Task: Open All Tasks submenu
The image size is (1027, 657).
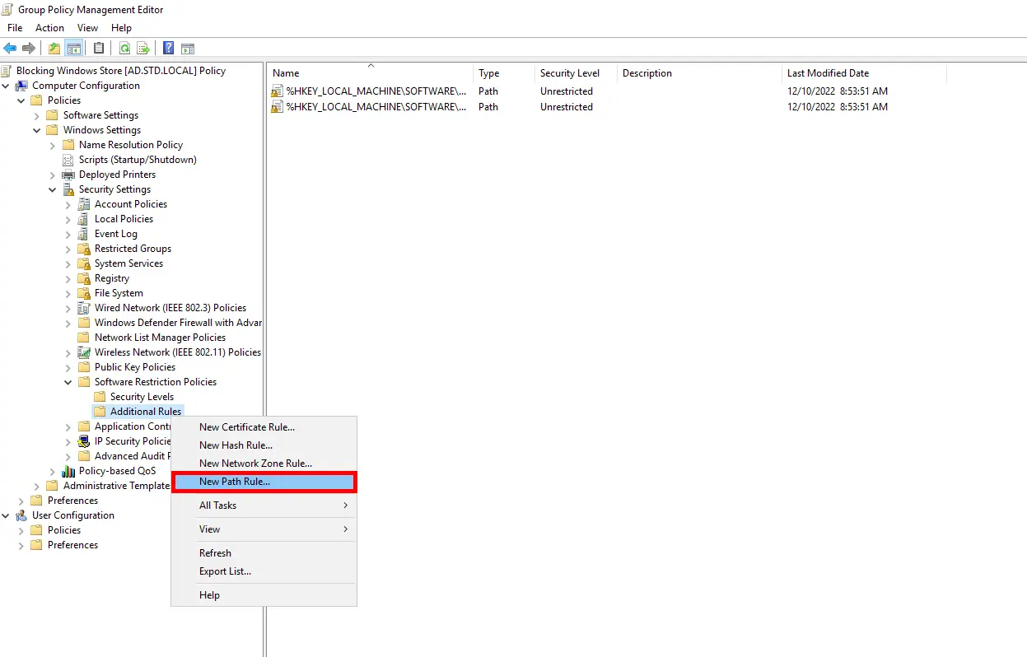Action: pyautogui.click(x=217, y=505)
